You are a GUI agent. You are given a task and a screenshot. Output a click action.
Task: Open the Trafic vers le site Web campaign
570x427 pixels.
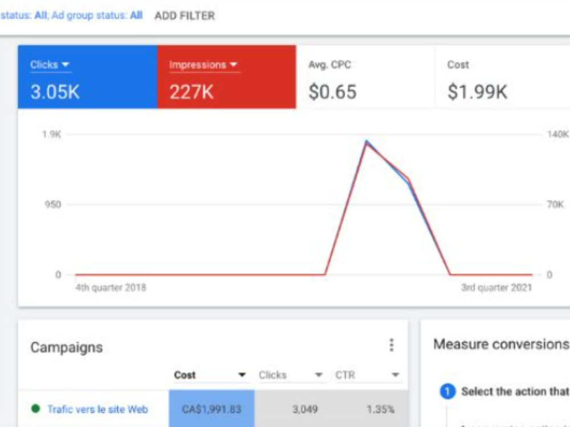98,409
